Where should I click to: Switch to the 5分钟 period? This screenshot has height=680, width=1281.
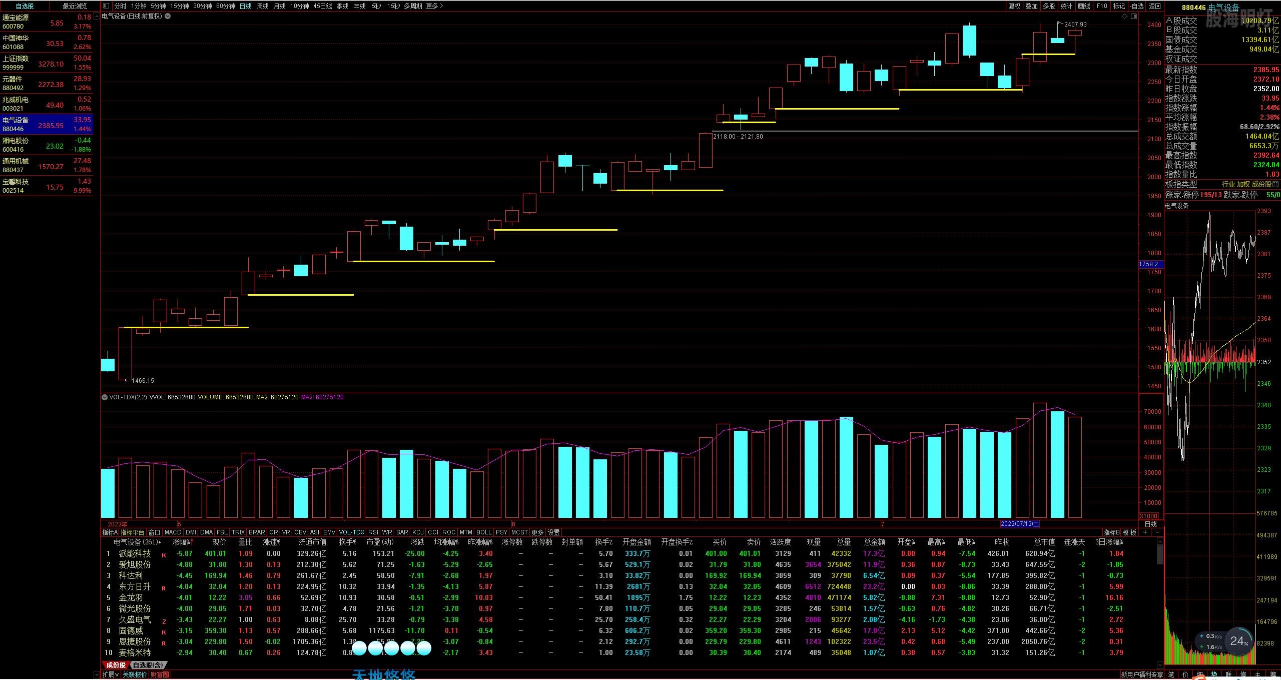pyautogui.click(x=158, y=6)
